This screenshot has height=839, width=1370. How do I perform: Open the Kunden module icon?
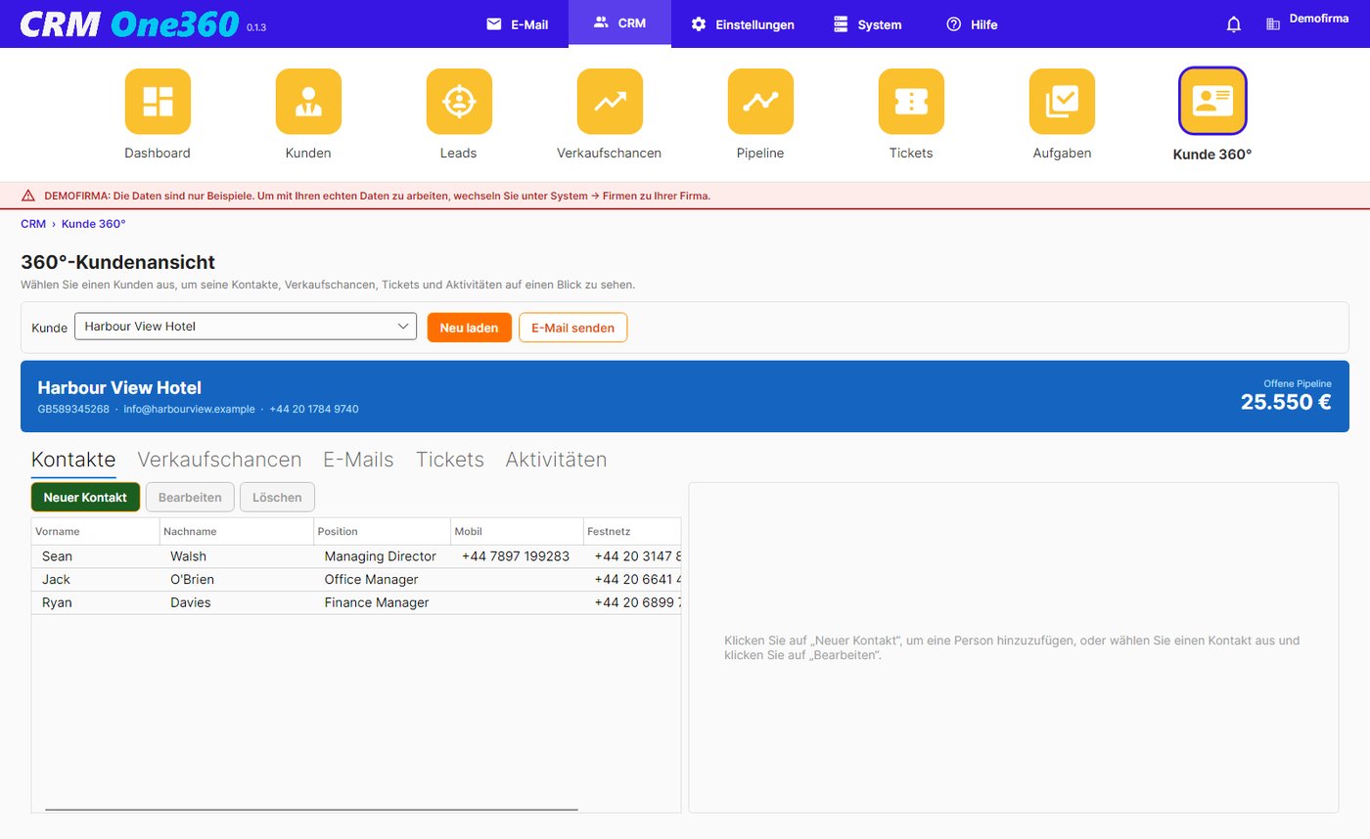click(308, 102)
